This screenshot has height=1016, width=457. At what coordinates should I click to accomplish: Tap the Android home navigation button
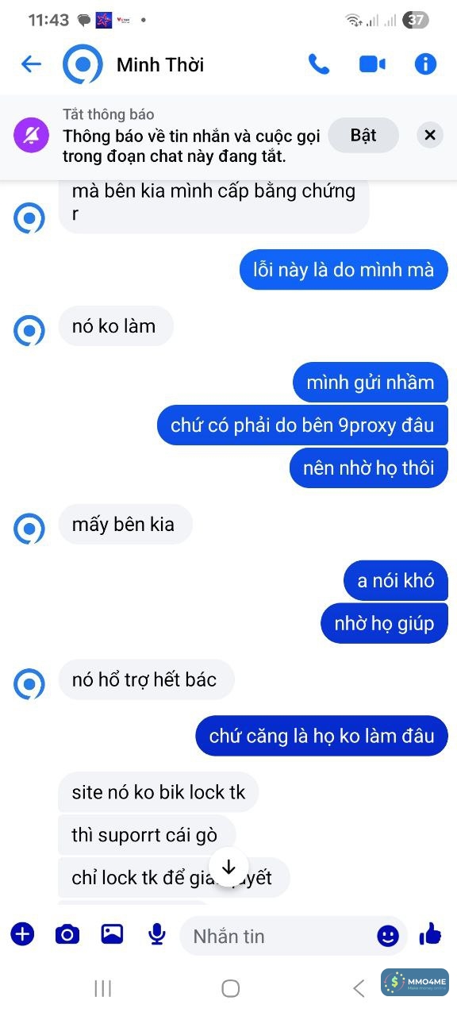(230, 987)
